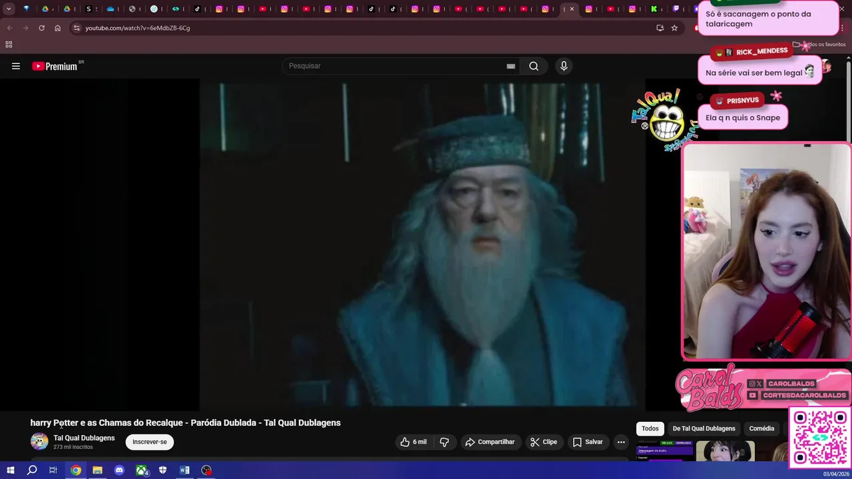This screenshot has width=852, height=479.
Task: Open Discord from the taskbar
Action: point(119,470)
